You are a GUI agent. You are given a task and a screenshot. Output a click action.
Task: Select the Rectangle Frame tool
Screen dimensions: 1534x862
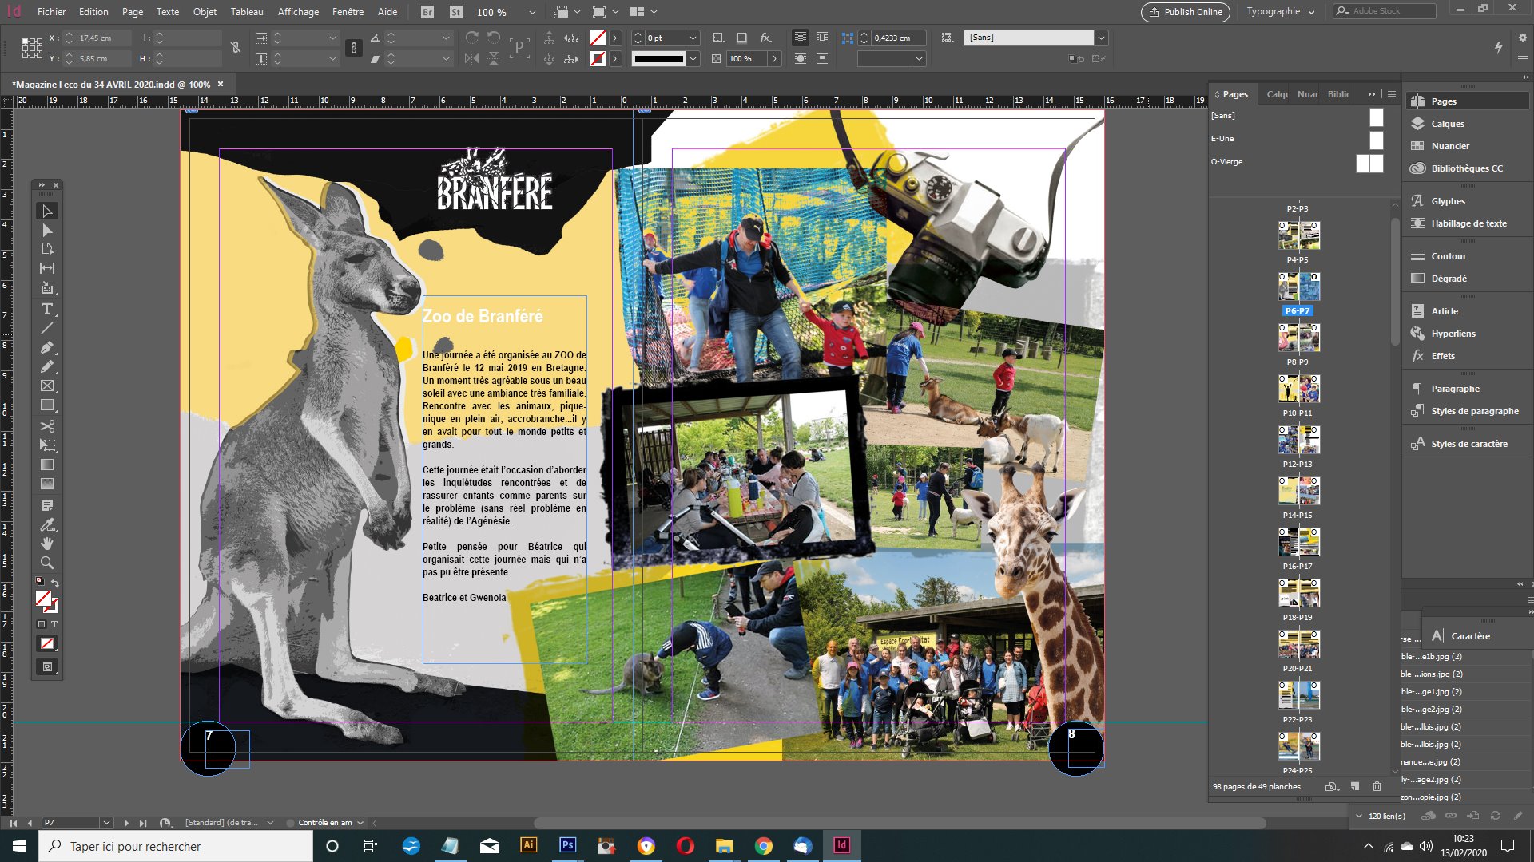click(x=47, y=386)
